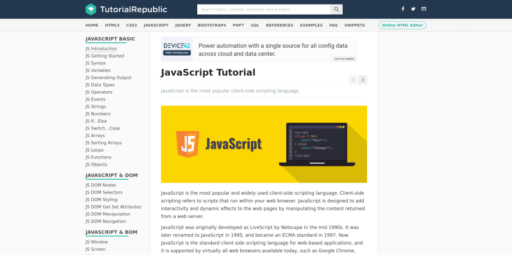
Task: Click the Device42 ad logo
Action: (177, 49)
